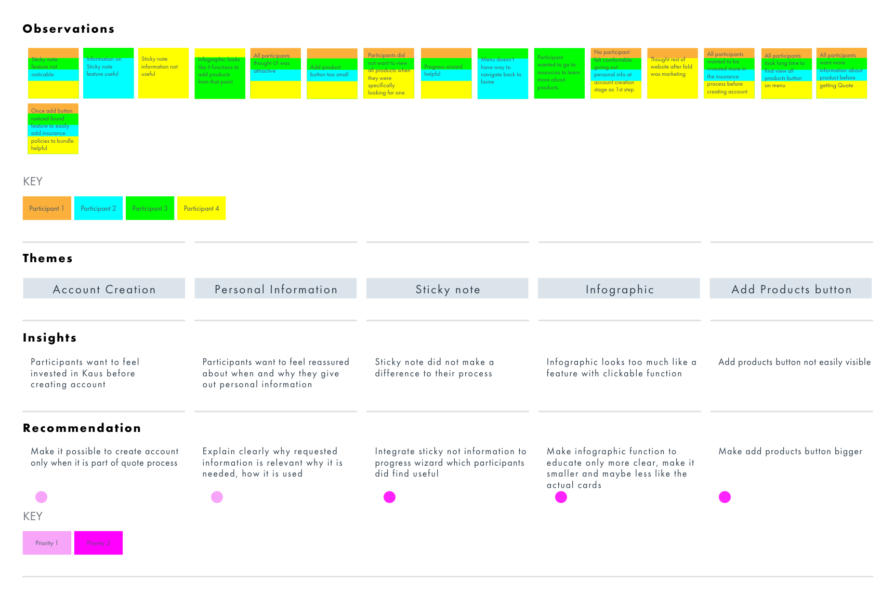Select the magenta dot under Sticky note recommendation
The image size is (894, 597).
389,497
